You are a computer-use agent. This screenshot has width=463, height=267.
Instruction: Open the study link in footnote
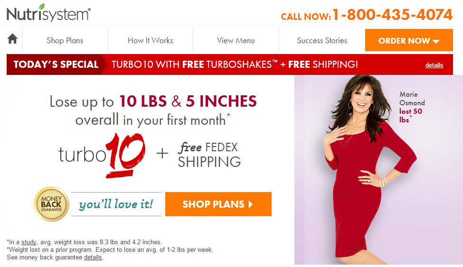[x=28, y=242]
